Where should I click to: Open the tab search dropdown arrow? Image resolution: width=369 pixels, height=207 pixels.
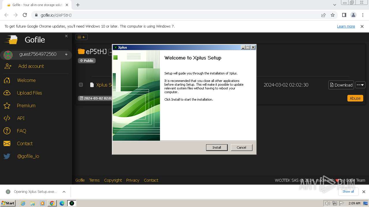(x=334, y=5)
